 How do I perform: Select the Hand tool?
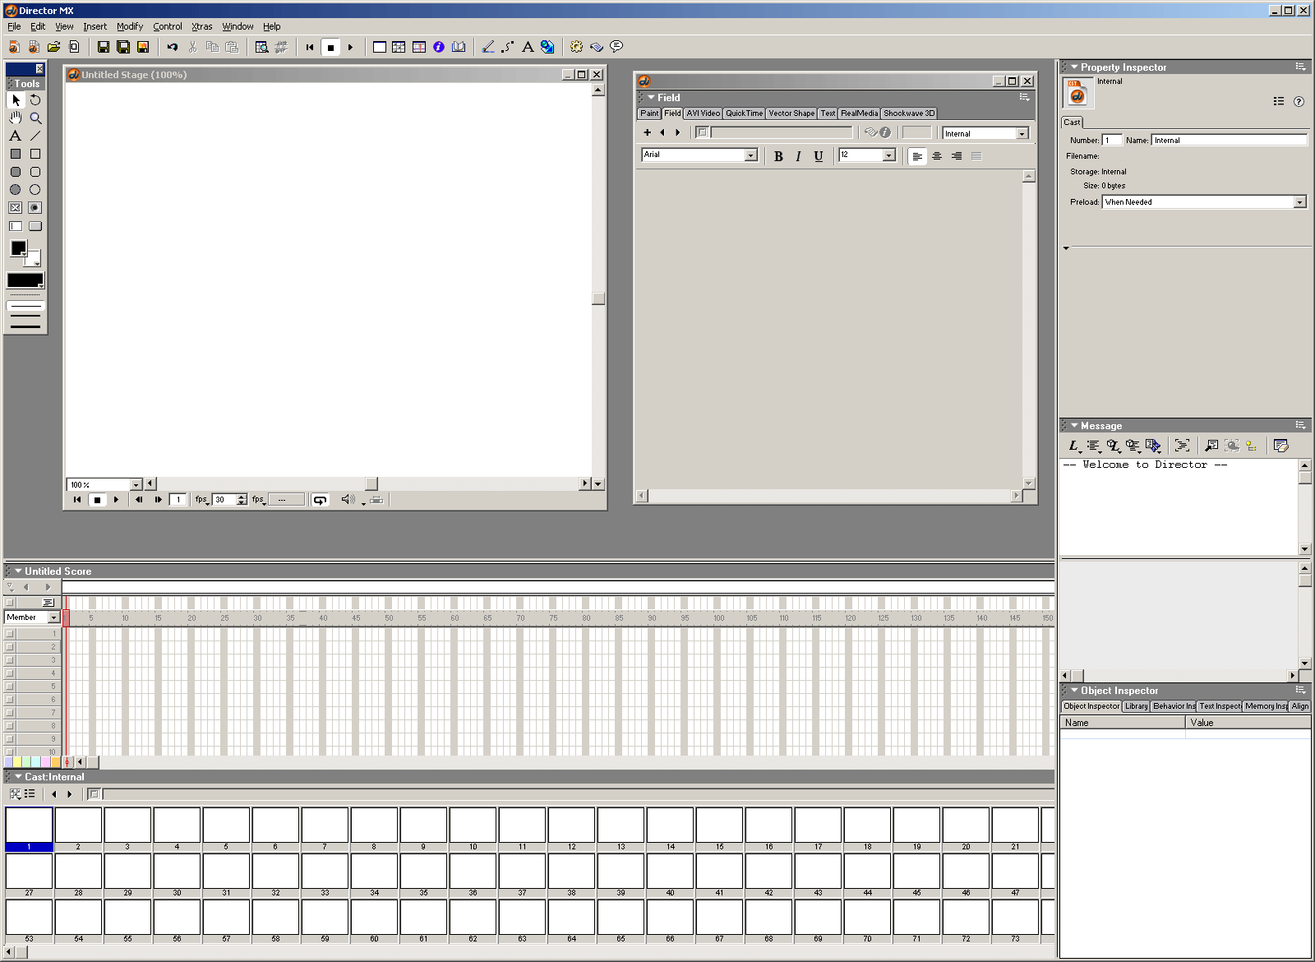click(16, 118)
